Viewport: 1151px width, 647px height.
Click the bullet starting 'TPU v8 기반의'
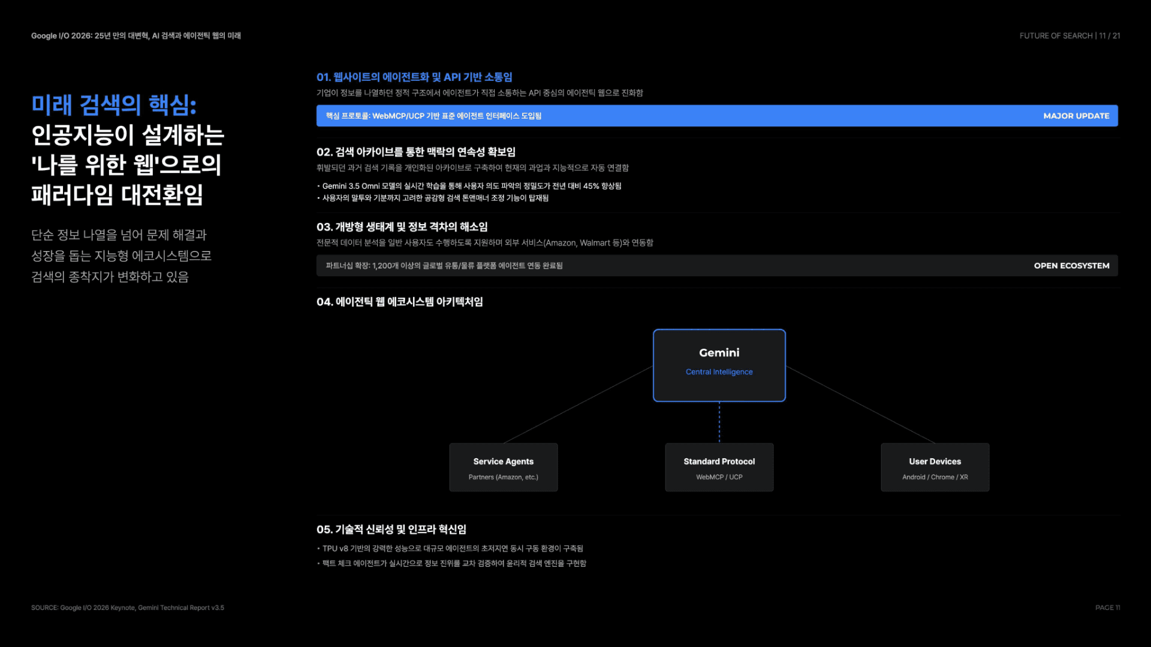pyautogui.click(x=450, y=549)
